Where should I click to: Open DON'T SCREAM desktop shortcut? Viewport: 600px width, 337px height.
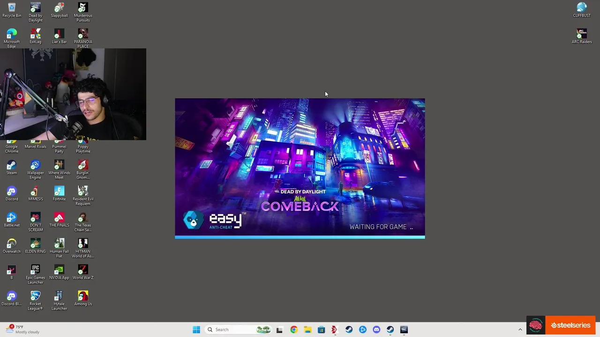(x=35, y=222)
